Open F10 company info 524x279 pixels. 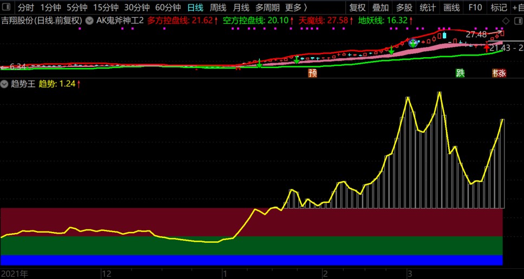(475, 8)
